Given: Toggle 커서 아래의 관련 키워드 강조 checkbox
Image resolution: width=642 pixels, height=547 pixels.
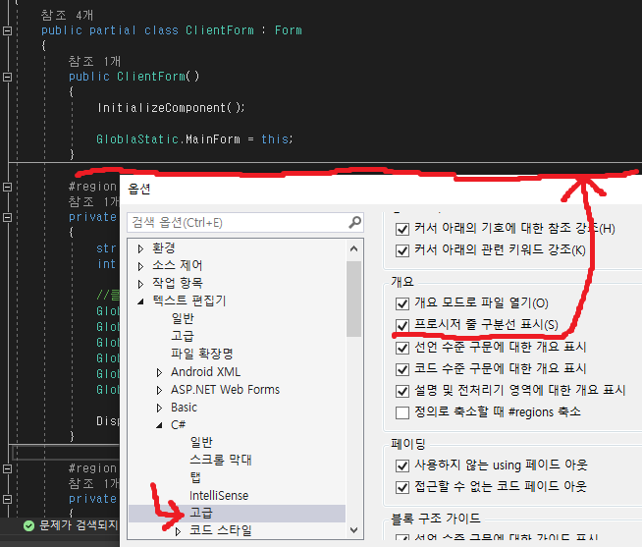Looking at the screenshot, I should (402, 250).
